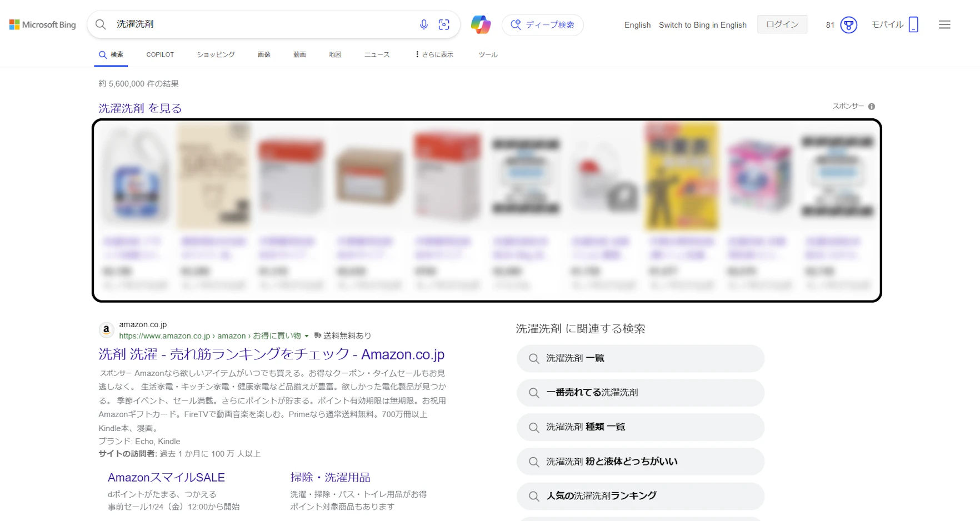The image size is (980, 521).
Task: Open the hamburger settings menu
Action: click(944, 24)
